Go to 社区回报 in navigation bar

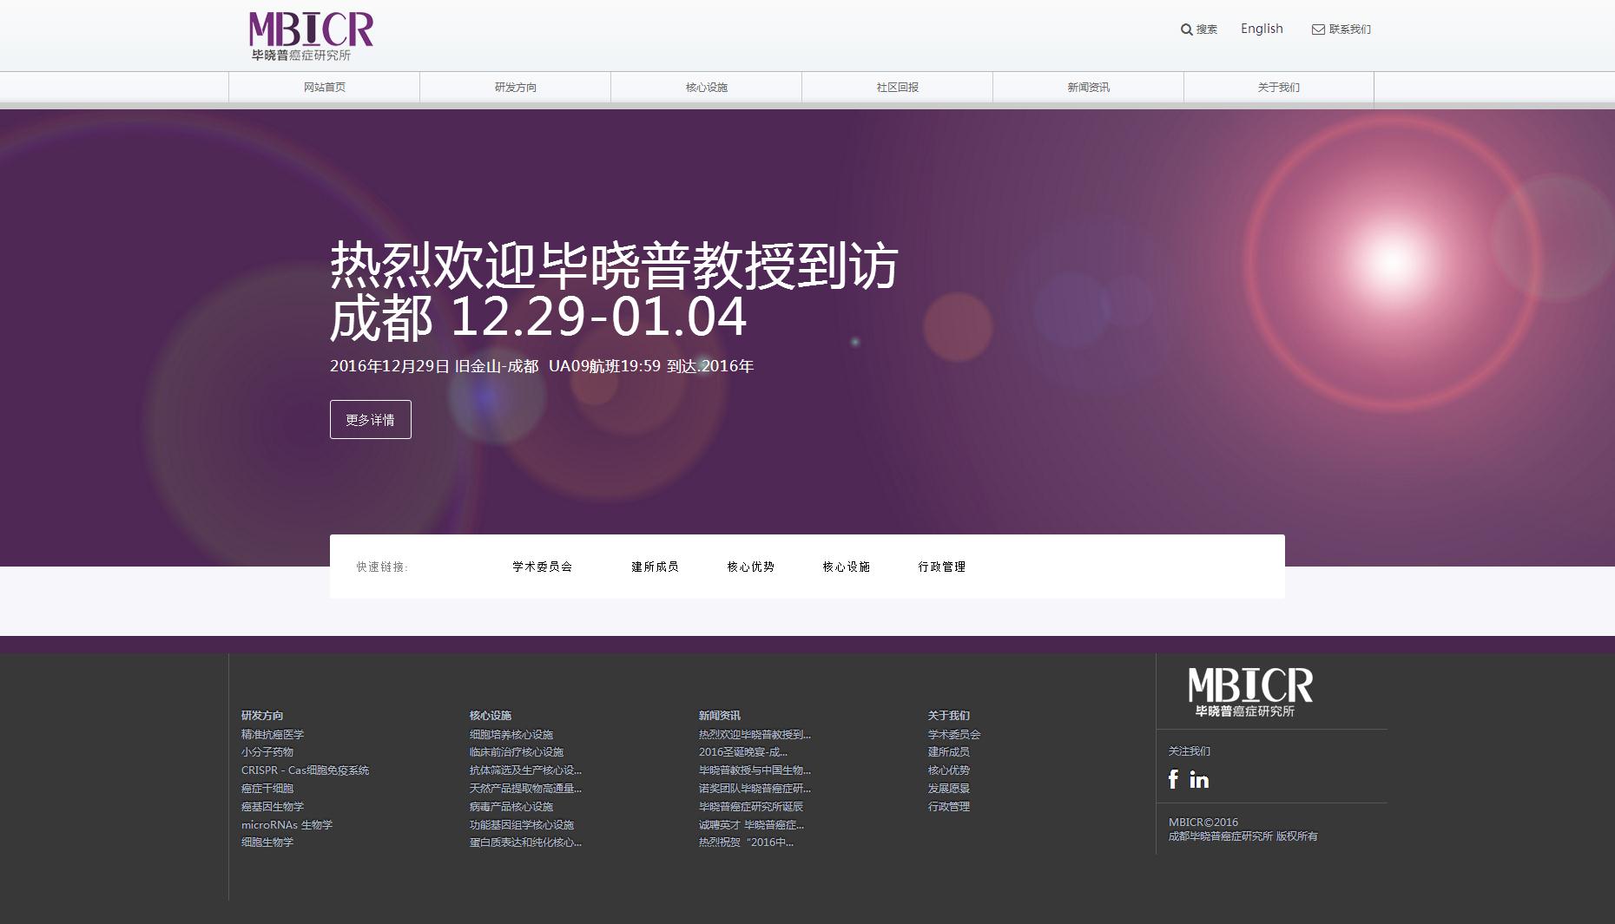click(x=897, y=88)
